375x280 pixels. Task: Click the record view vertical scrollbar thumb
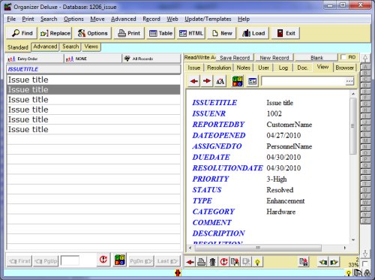[x=353, y=126]
